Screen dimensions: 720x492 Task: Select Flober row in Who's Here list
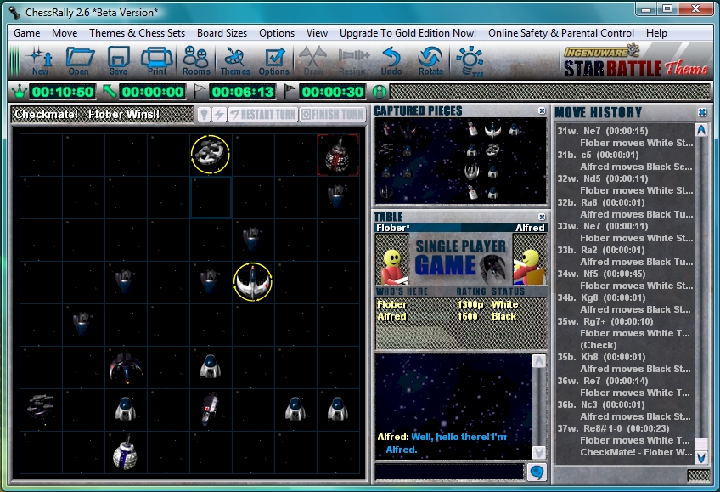click(x=460, y=304)
